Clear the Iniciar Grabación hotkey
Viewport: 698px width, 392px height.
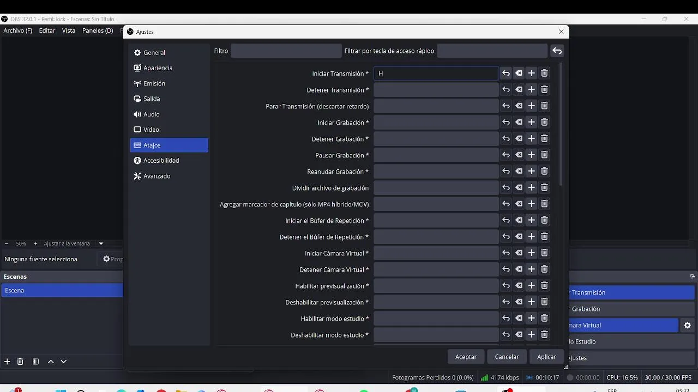(x=519, y=122)
